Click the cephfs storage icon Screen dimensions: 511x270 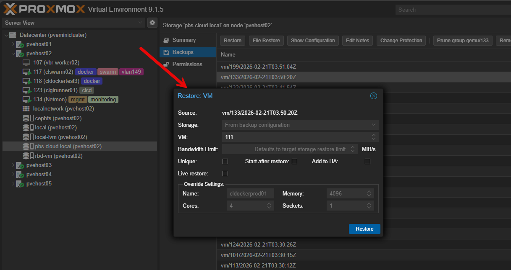point(28,118)
